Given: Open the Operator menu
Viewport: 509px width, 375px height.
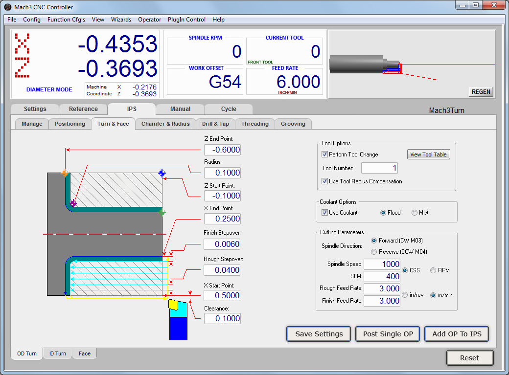Looking at the screenshot, I should pos(150,20).
